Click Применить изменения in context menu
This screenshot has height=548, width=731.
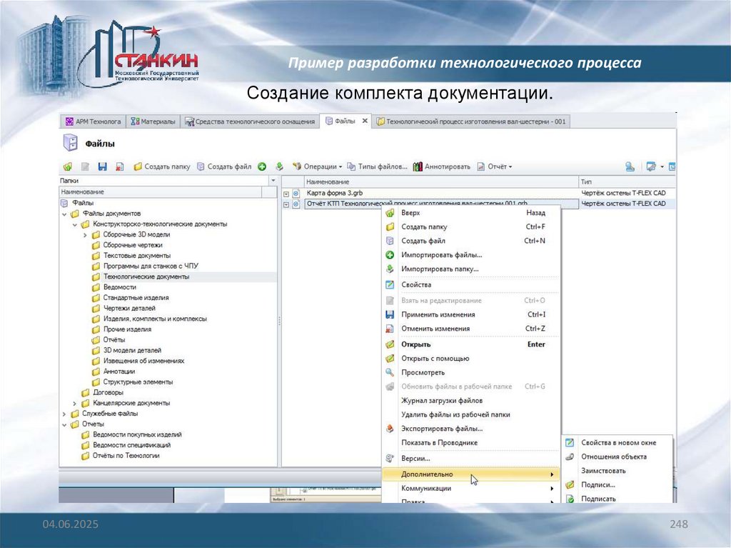[438, 314]
